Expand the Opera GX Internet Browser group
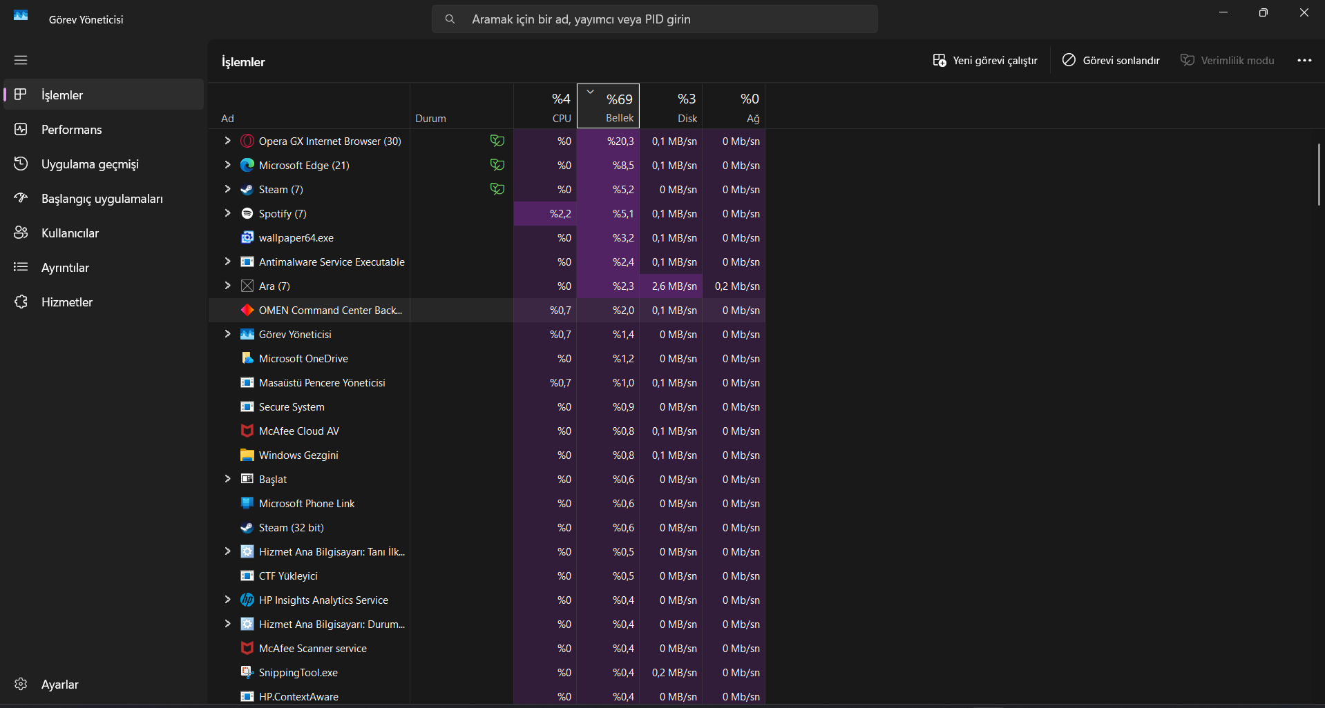 pyautogui.click(x=227, y=141)
